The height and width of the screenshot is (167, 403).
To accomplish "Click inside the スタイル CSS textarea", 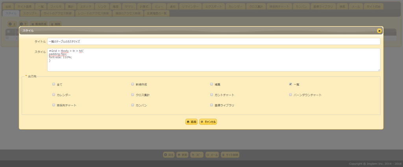I will tap(214, 60).
